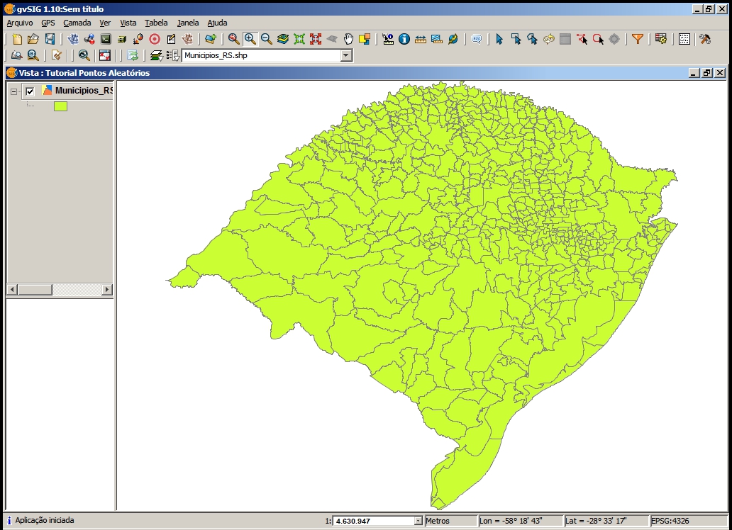Click the Information query tool icon

pos(404,39)
